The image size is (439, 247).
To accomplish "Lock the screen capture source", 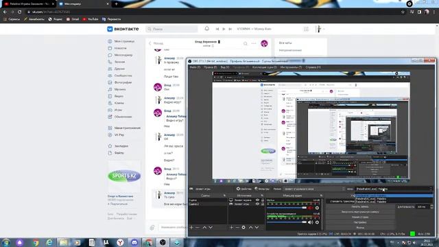I will (262, 200).
